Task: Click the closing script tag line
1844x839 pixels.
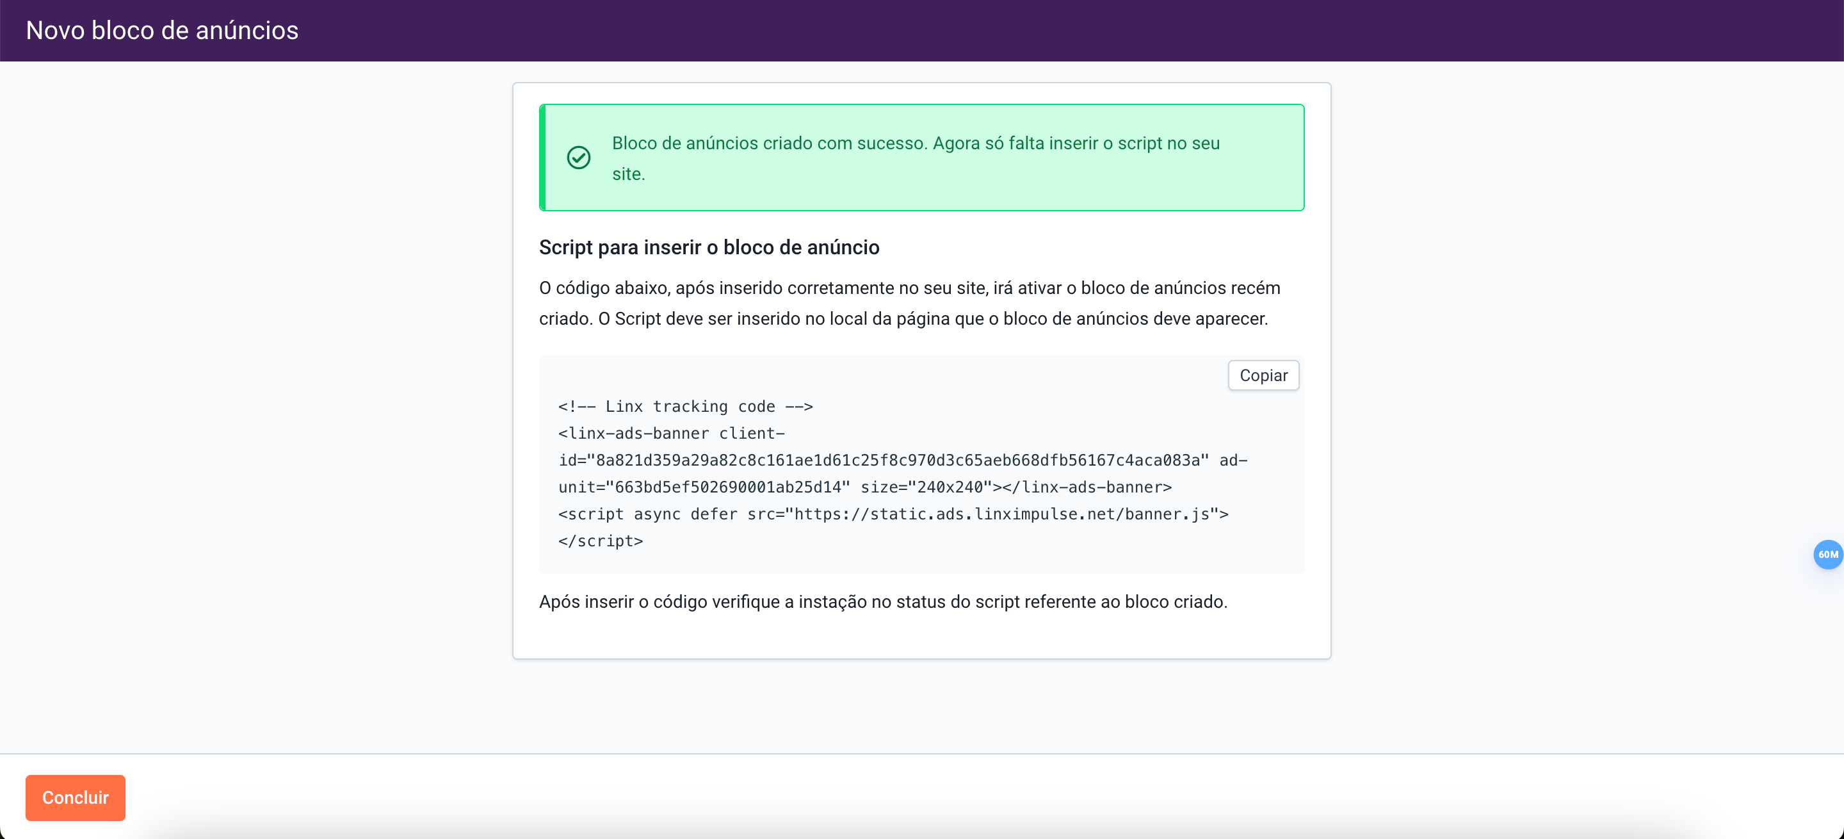Action: [600, 541]
